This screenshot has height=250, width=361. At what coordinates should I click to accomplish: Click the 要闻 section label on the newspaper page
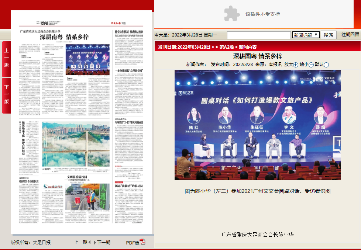(x=44, y=23)
